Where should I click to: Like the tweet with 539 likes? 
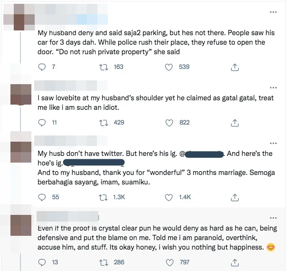pyautogui.click(x=169, y=67)
